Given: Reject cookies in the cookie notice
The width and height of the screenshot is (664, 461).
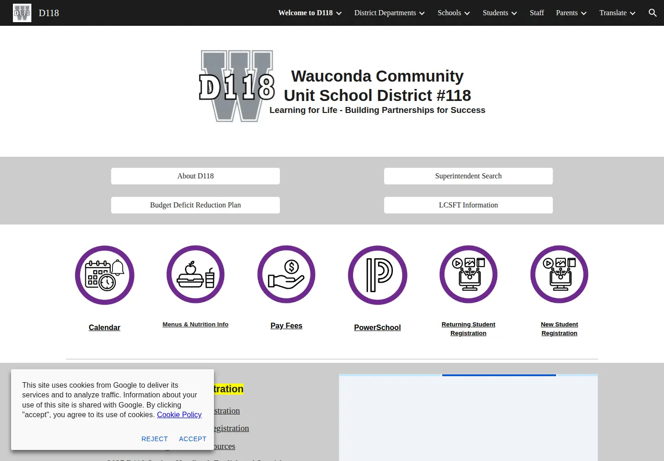Looking at the screenshot, I should coord(154,439).
